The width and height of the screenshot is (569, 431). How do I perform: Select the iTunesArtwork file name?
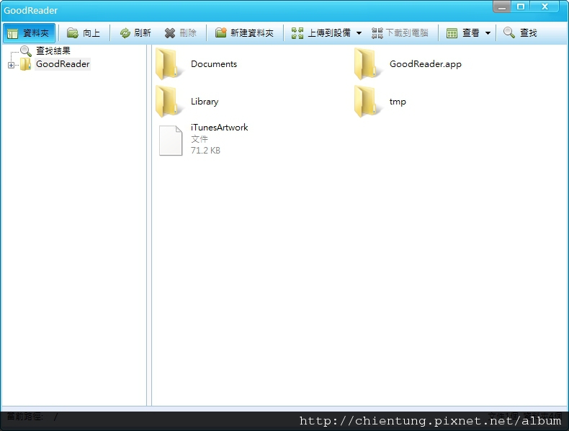click(x=219, y=128)
